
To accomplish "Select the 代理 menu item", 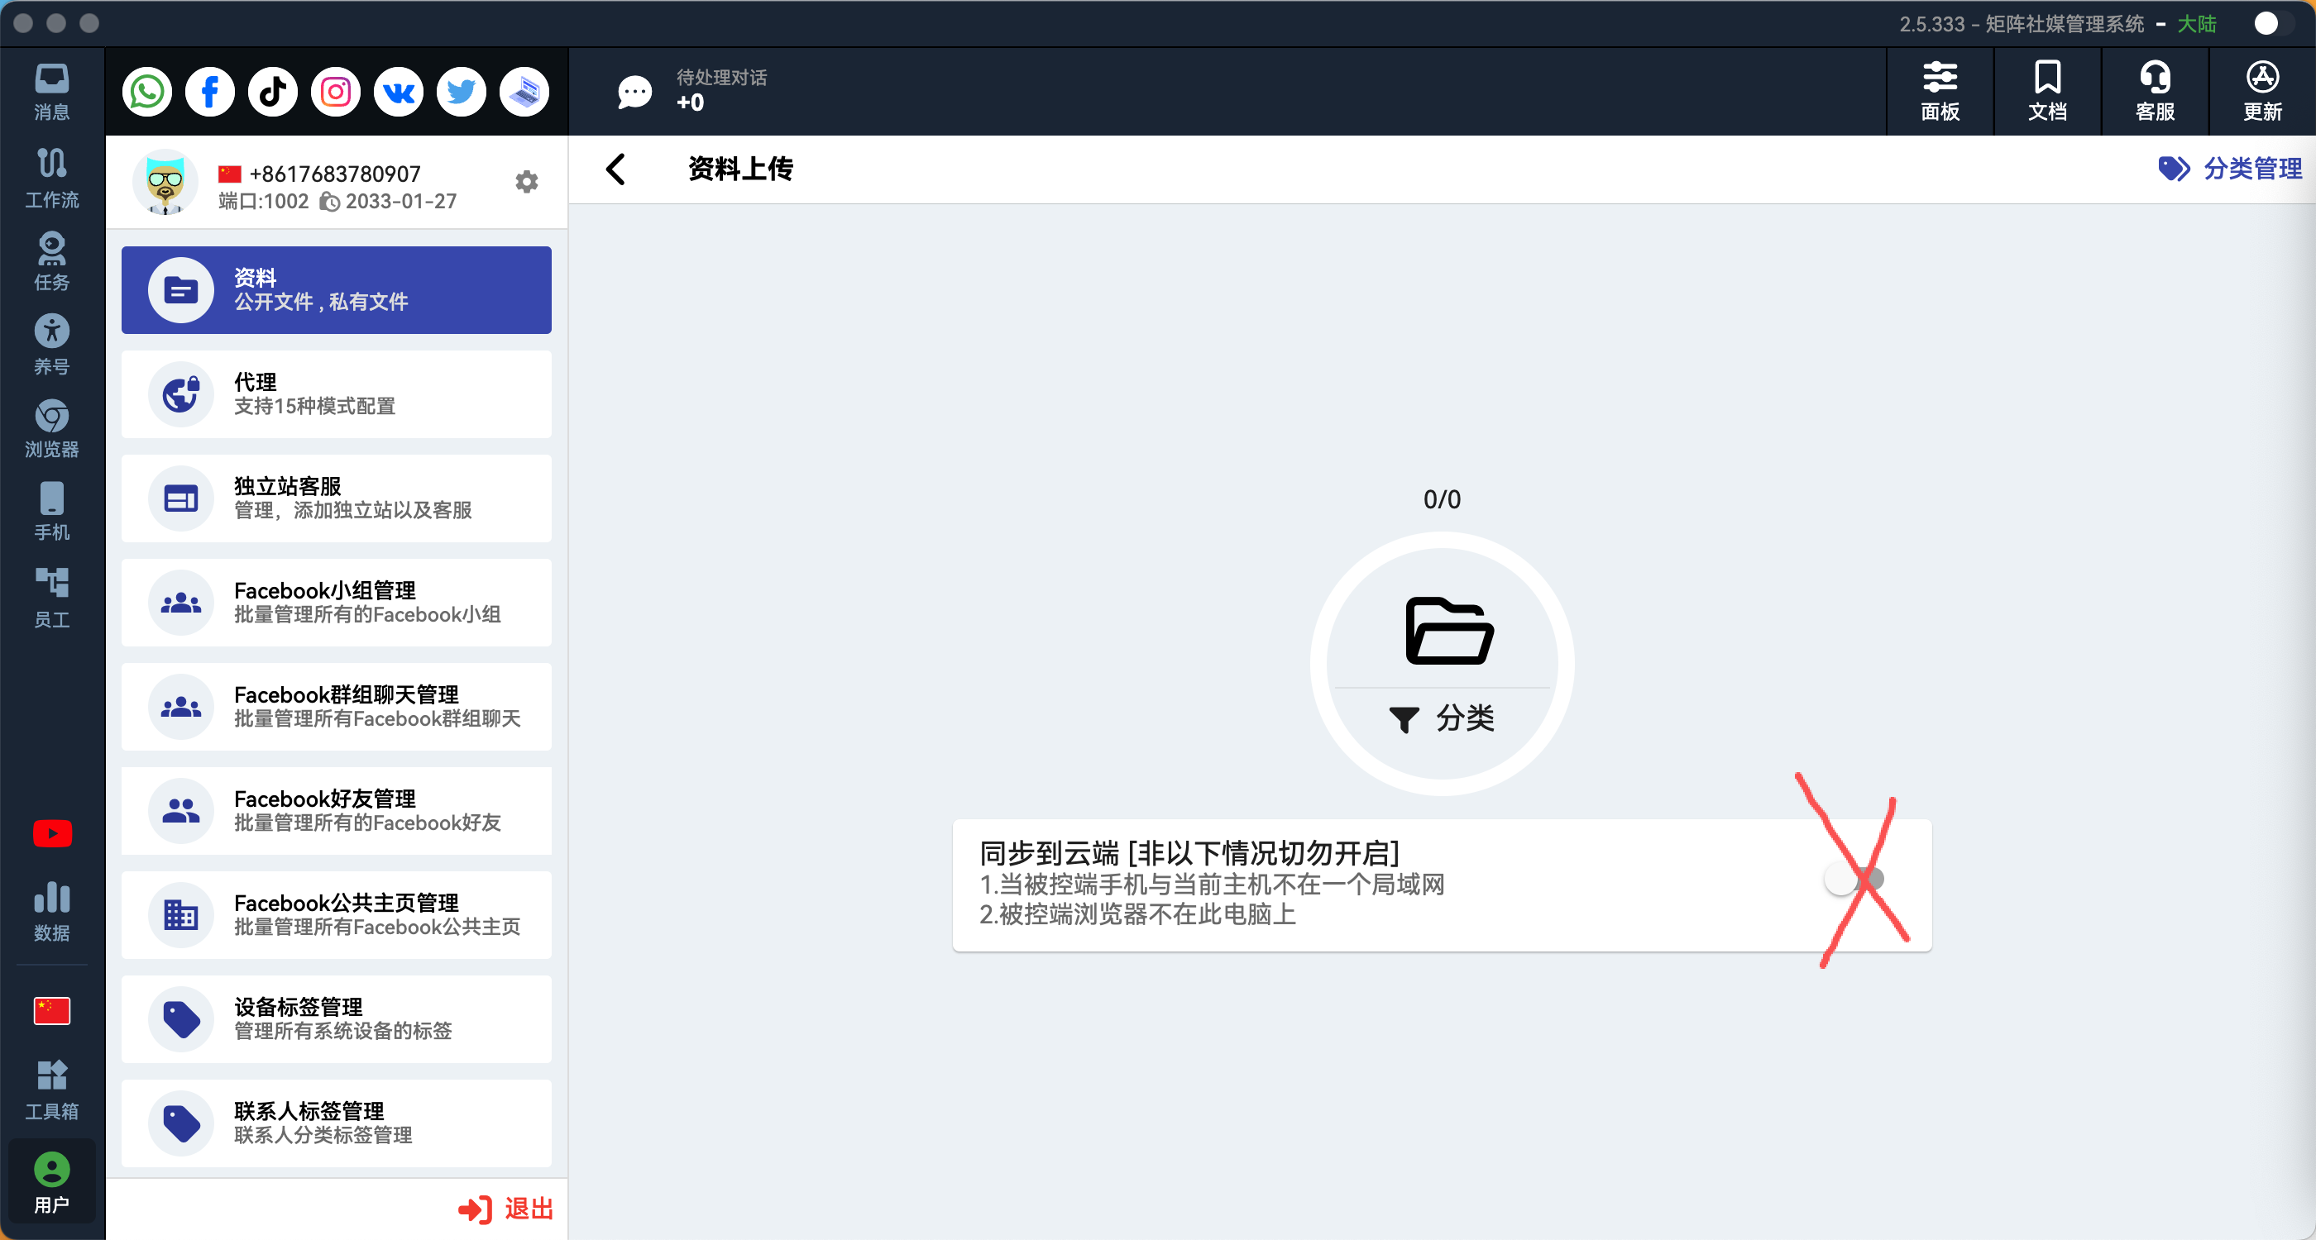I will point(337,394).
